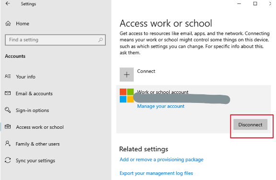Focus the Find a setting field

pos(55,40)
